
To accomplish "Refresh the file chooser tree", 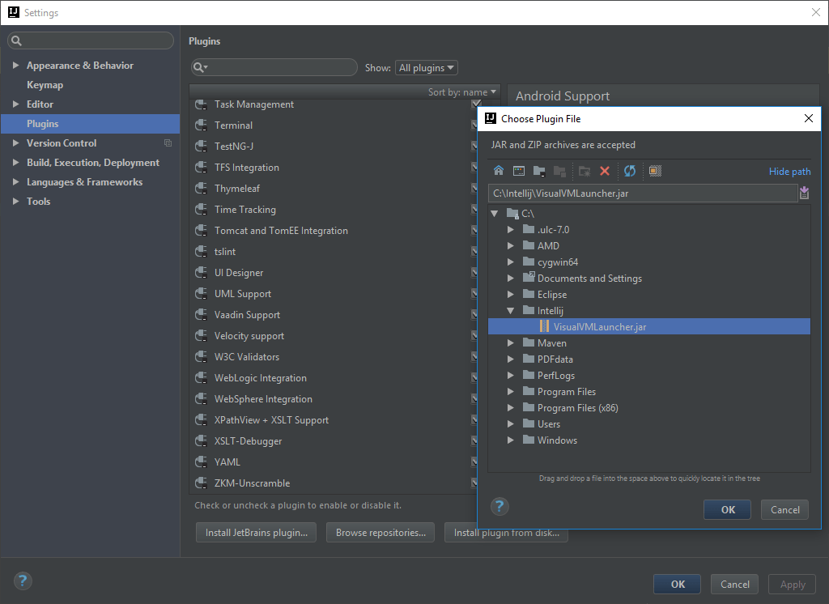I will click(630, 171).
